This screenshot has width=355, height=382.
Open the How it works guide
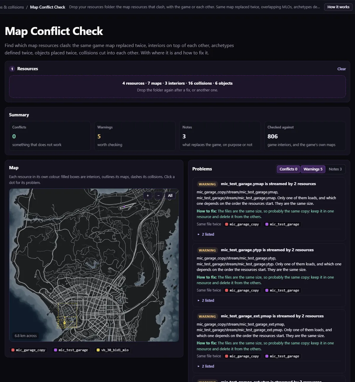coord(338,7)
